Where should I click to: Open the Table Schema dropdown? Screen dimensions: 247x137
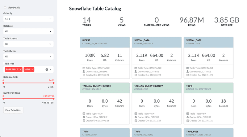point(28,44)
